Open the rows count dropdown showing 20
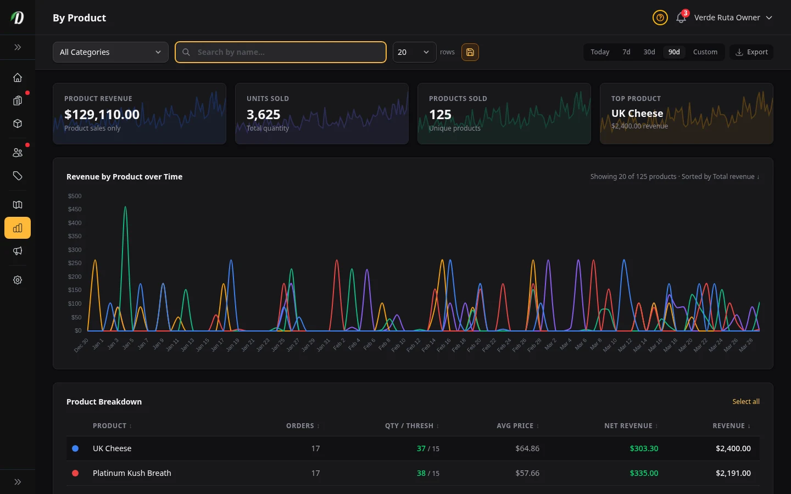The image size is (791, 494). [414, 52]
